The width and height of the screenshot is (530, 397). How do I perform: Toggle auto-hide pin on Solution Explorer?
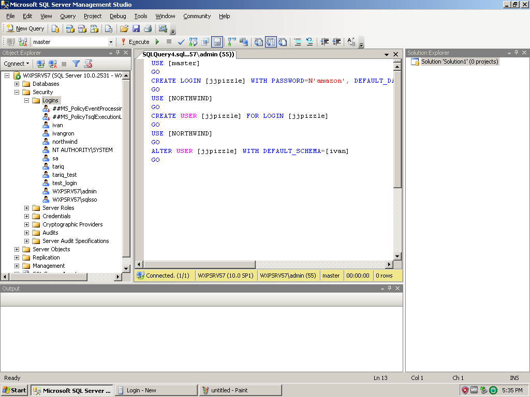[517, 53]
